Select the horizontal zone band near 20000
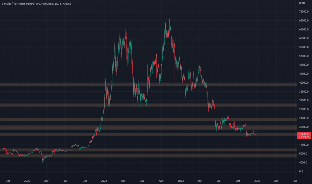Screen dimensions: 312x184 point(148,127)
